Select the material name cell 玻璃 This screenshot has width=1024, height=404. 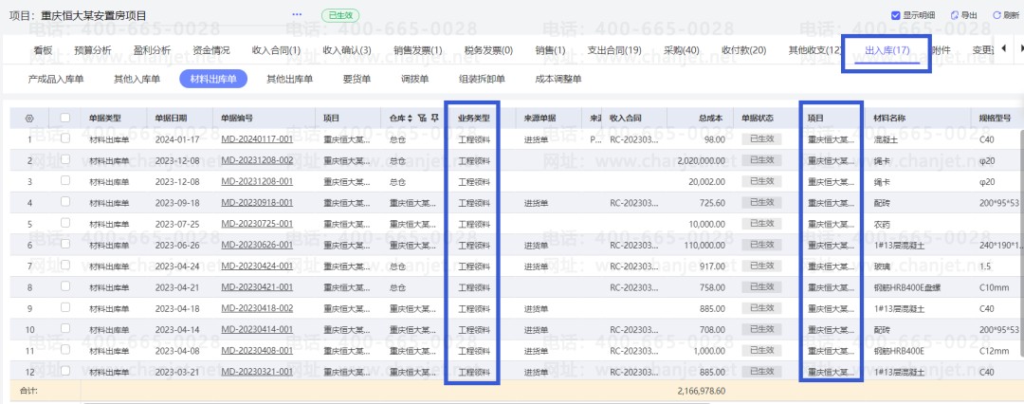pyautogui.click(x=881, y=266)
